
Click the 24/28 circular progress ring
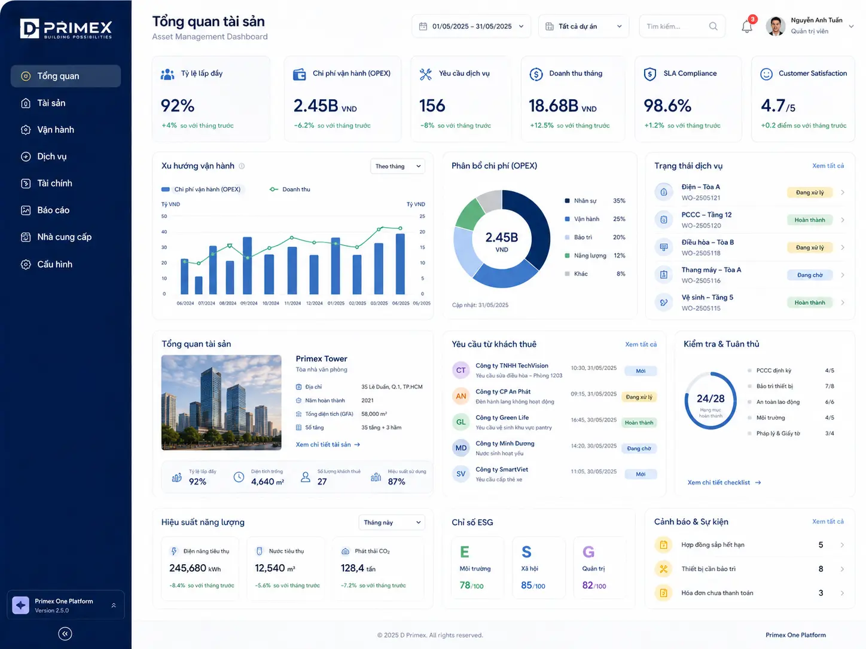[711, 401]
